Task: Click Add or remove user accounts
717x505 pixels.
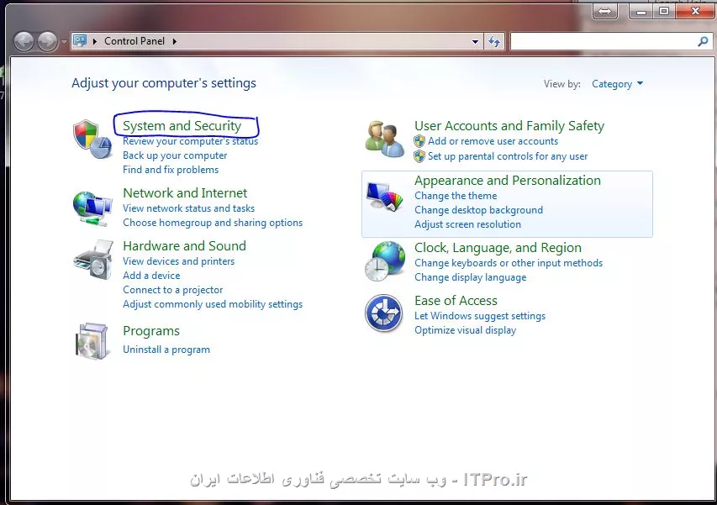Action: 493,141
